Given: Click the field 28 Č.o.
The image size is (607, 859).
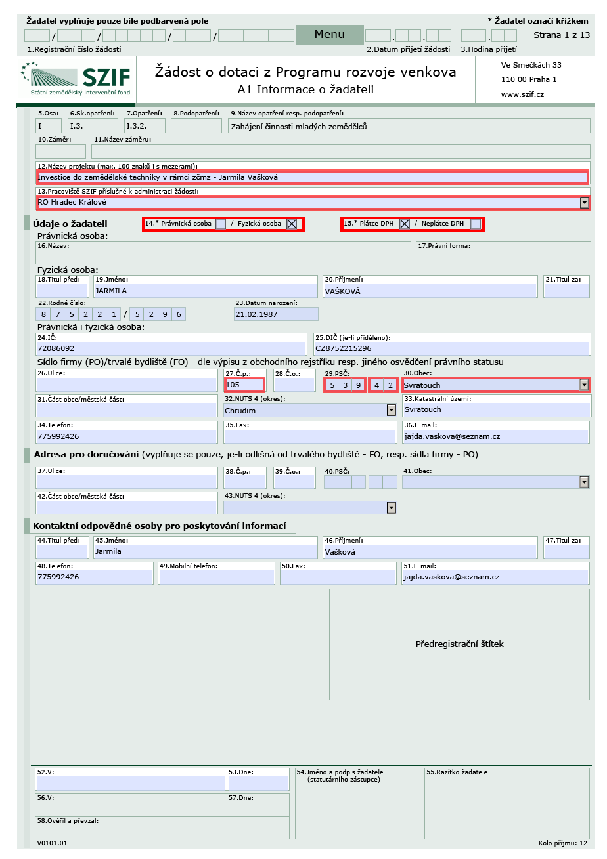Looking at the screenshot, I should [x=294, y=385].
